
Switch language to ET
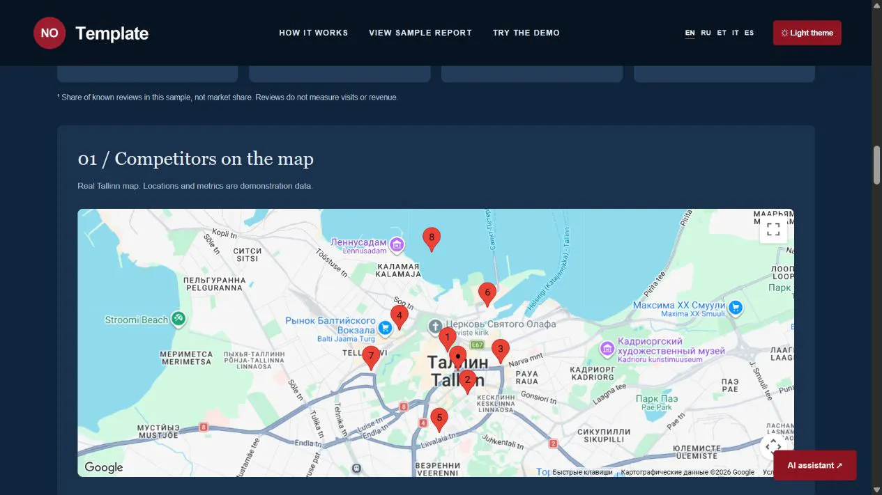click(x=722, y=33)
